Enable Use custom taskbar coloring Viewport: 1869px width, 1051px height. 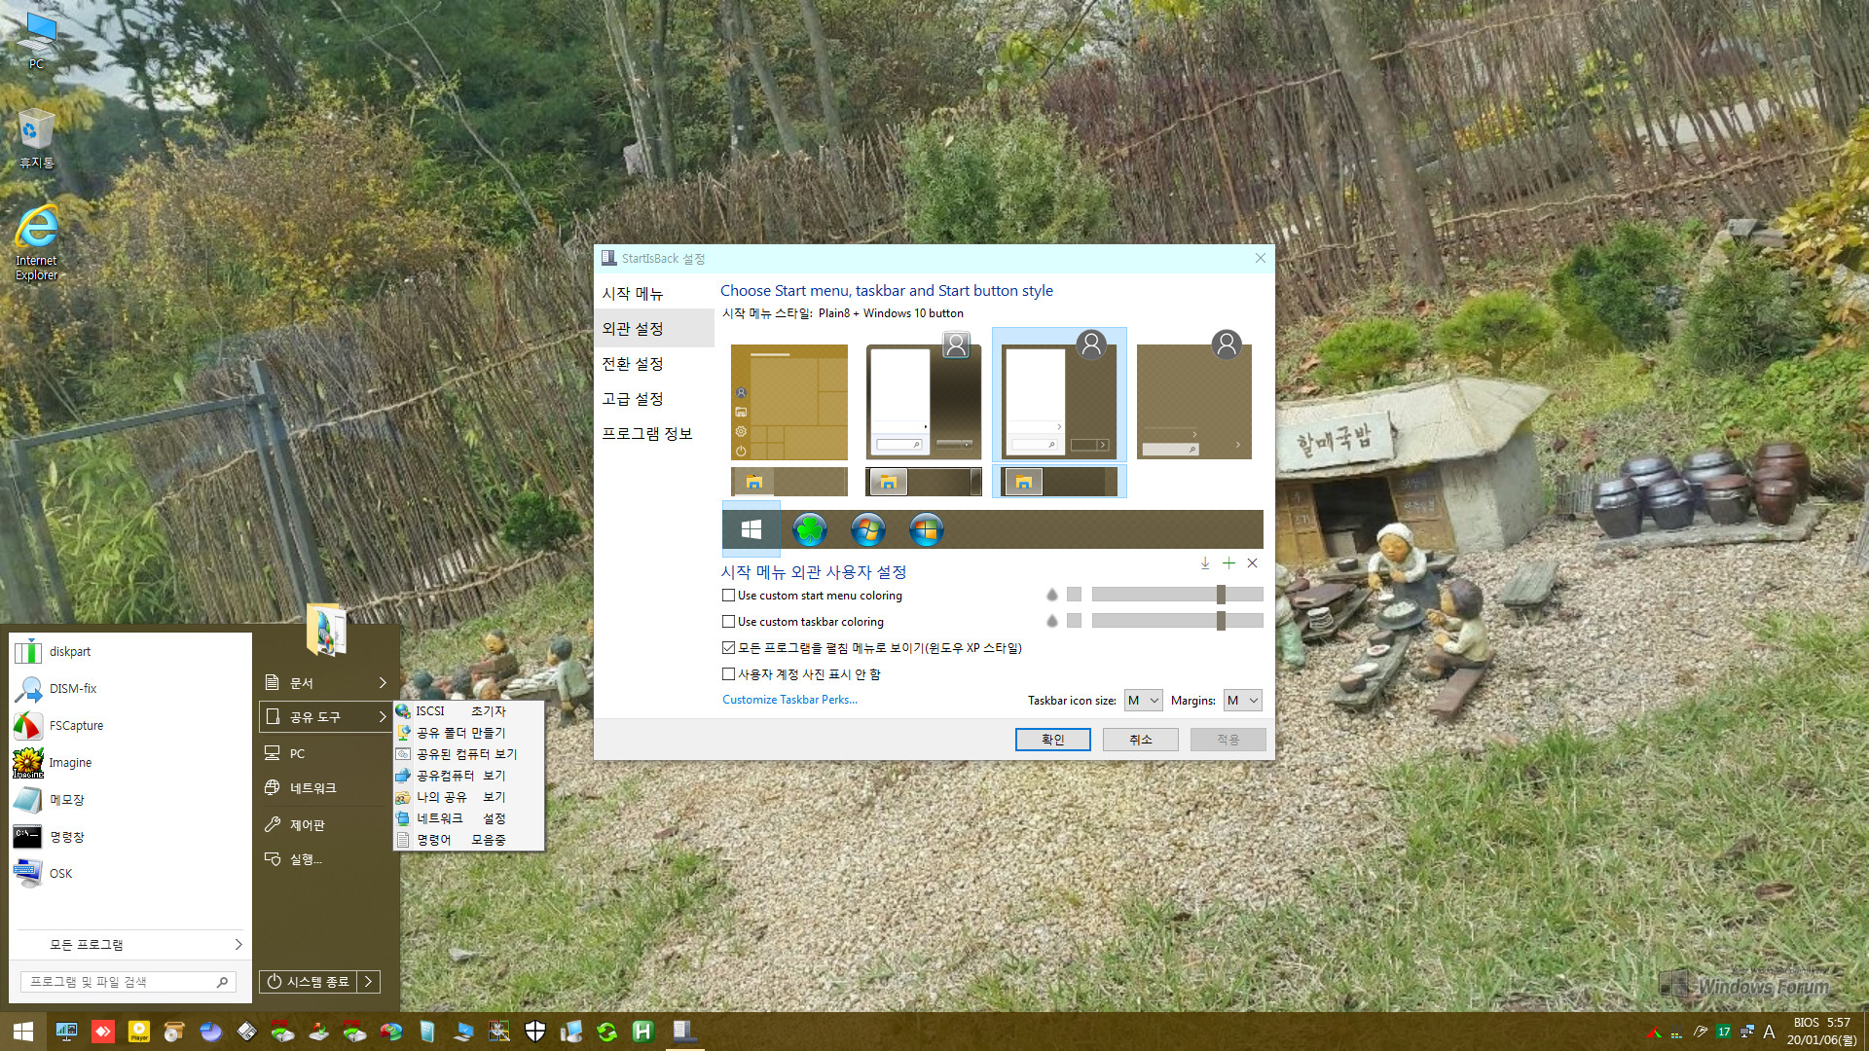(x=728, y=621)
